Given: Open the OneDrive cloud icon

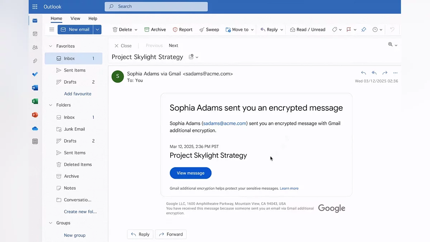Looking at the screenshot, I should point(35,128).
